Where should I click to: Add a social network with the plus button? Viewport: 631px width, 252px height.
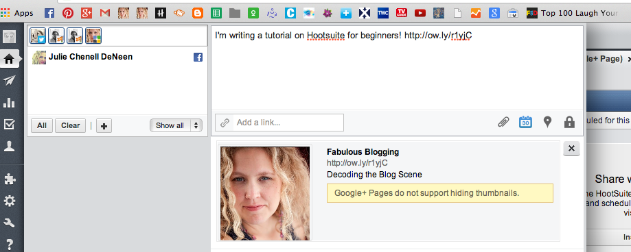click(x=104, y=126)
